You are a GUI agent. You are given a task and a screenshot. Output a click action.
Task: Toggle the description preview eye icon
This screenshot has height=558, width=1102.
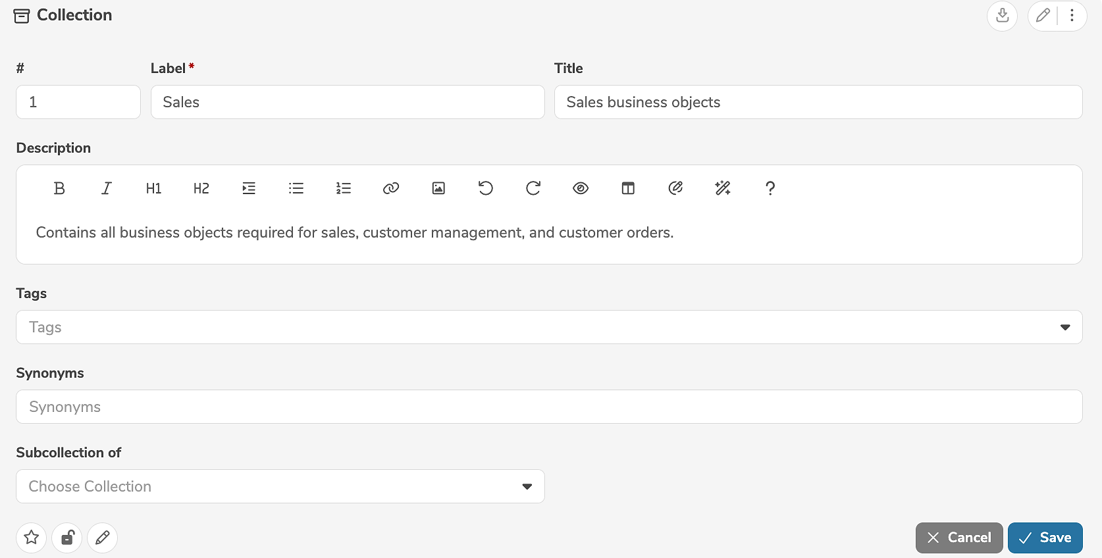[581, 189]
